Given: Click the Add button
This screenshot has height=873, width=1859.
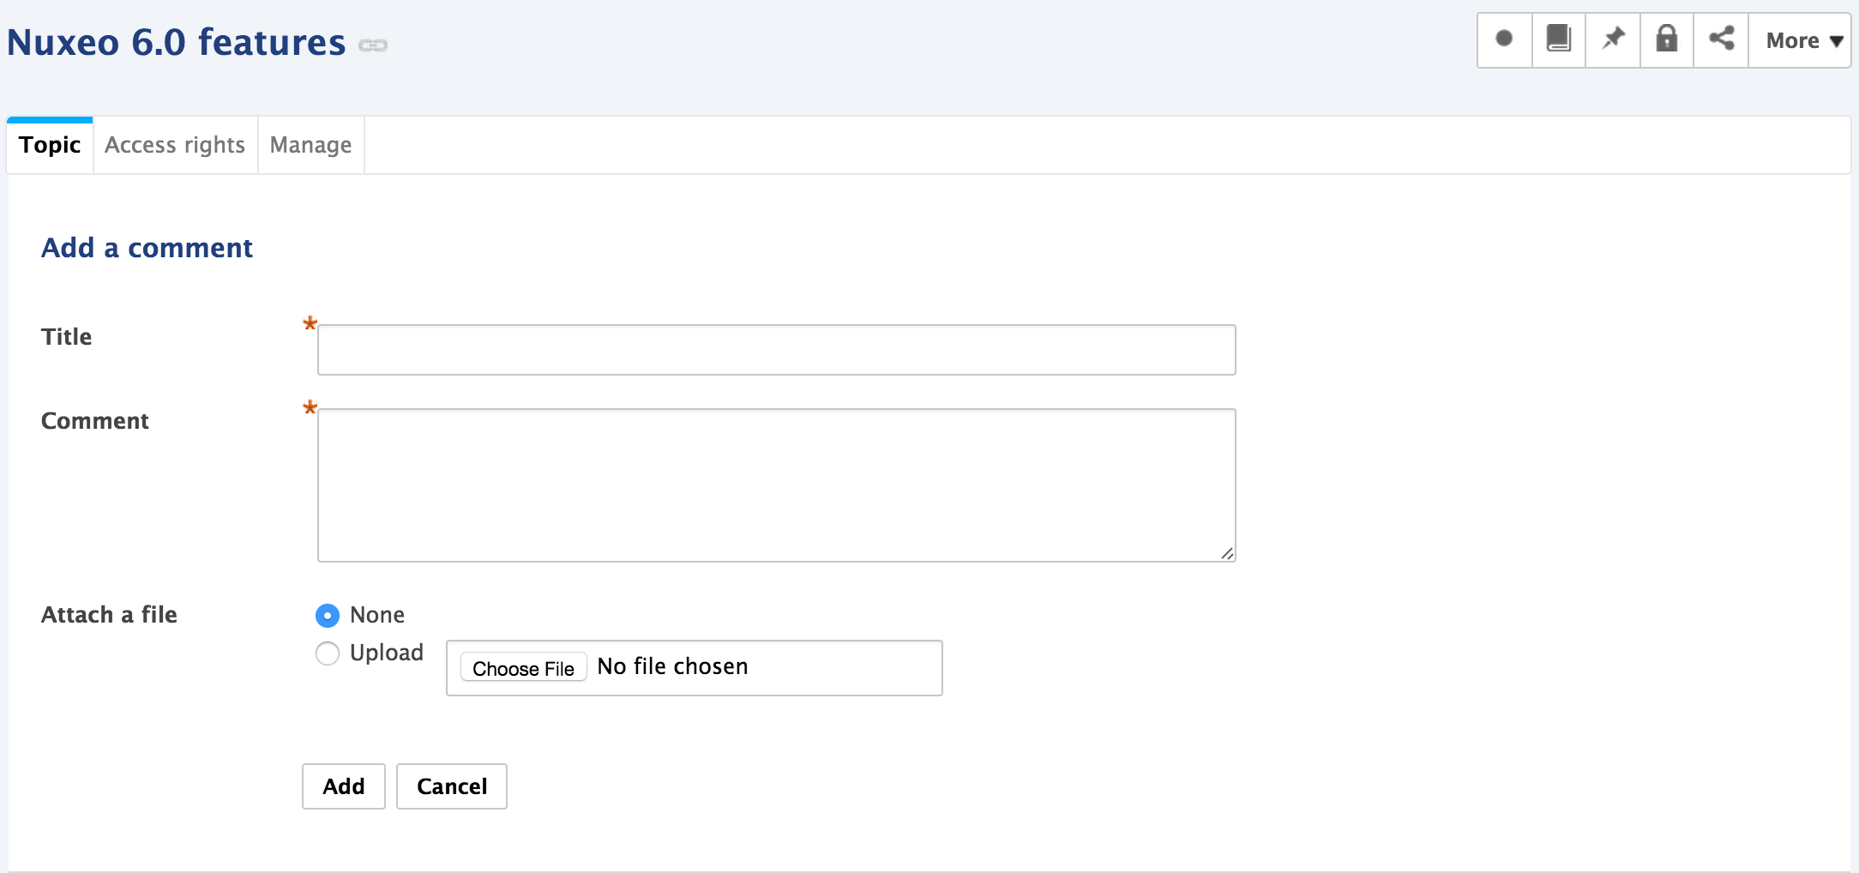Looking at the screenshot, I should pyautogui.click(x=344, y=786).
